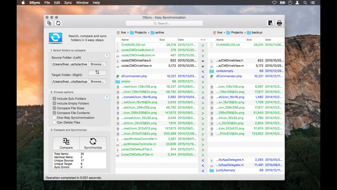Image resolution: width=337 pixels, height=190 pixels.
Task: Select justa/CMDefaultTab.h row
Action: (156, 149)
